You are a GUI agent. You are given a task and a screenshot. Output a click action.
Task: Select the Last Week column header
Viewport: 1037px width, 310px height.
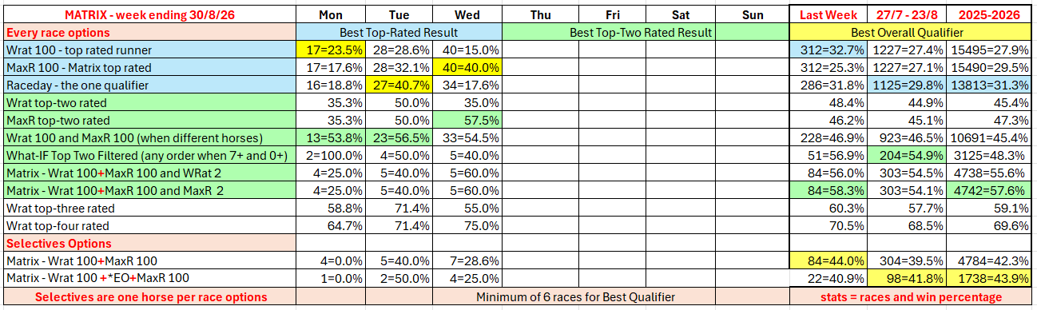(x=828, y=15)
